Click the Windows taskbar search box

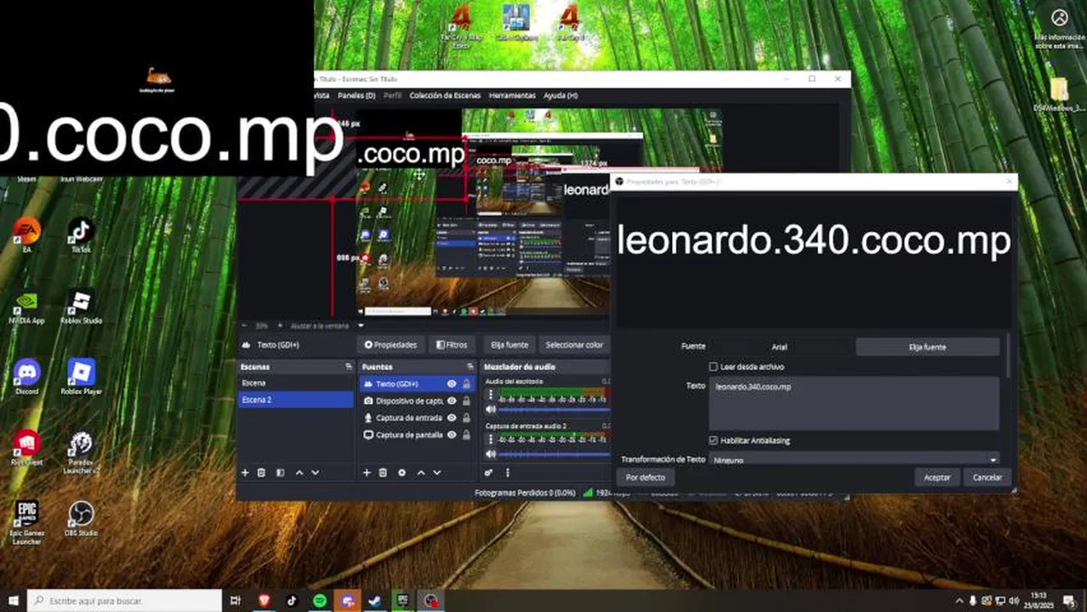pyautogui.click(x=126, y=601)
